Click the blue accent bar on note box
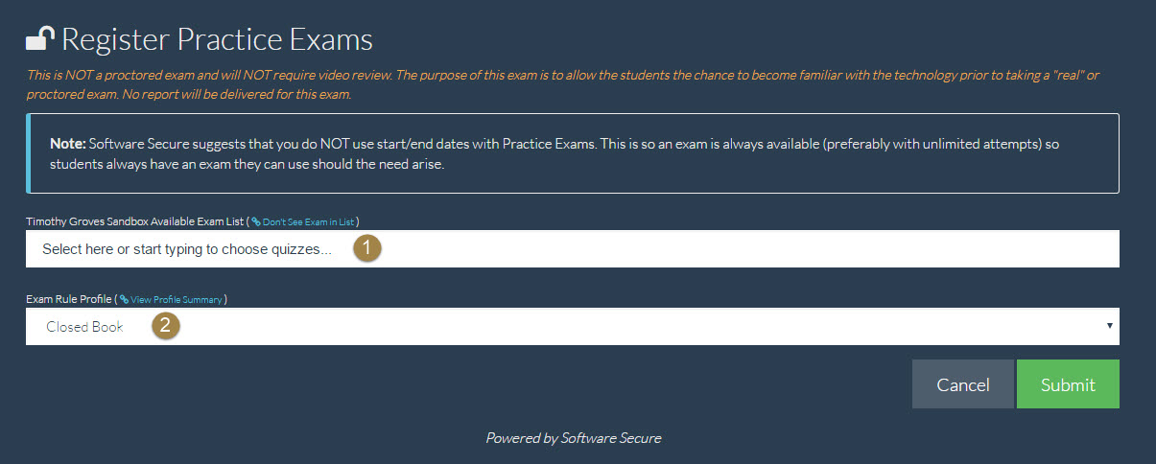The width and height of the screenshot is (1156, 464). tap(29, 153)
